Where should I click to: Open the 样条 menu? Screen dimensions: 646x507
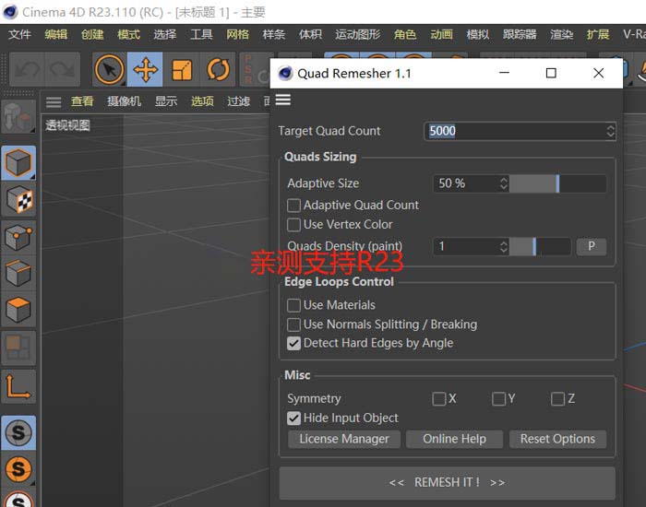pyautogui.click(x=274, y=35)
